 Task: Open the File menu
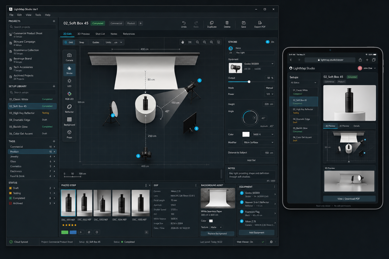[x=11, y=15]
